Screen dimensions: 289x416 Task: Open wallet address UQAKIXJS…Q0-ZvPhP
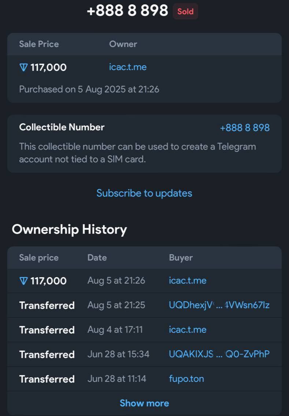[x=219, y=354]
